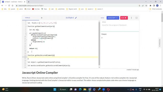Screen dimensions: 163x92
Task: Go back using the browser back arrow
Action: [x=2, y=6]
